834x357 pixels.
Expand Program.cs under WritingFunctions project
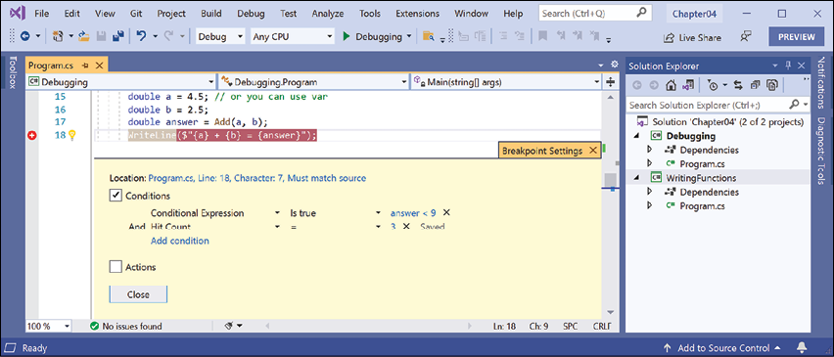point(649,205)
